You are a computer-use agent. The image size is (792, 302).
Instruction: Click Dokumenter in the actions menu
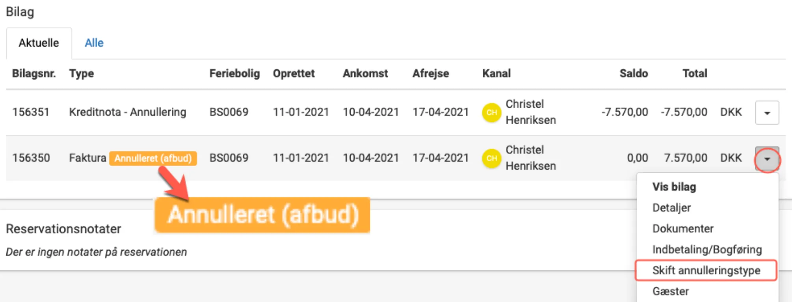click(682, 229)
